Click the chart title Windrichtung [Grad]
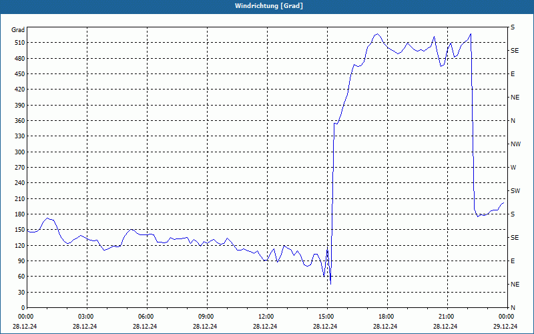 269,6
